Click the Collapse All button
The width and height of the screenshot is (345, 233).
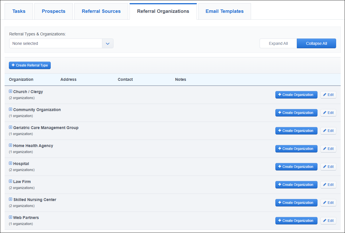click(316, 43)
